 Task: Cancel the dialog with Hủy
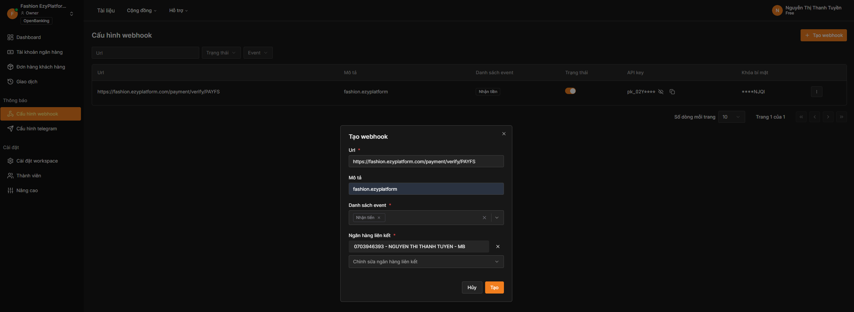[472, 287]
